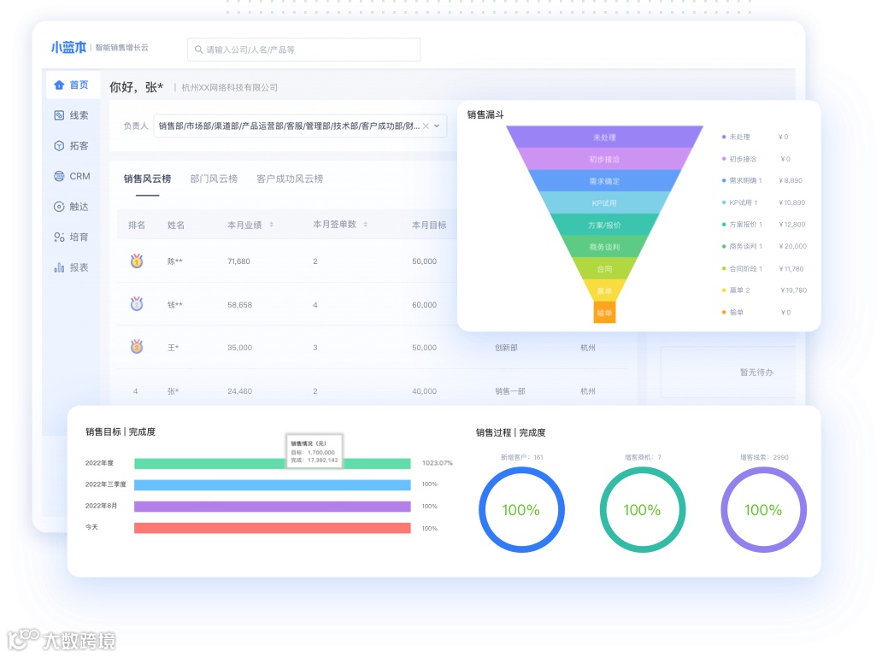Click 需求确定 funnel segment

tap(604, 181)
